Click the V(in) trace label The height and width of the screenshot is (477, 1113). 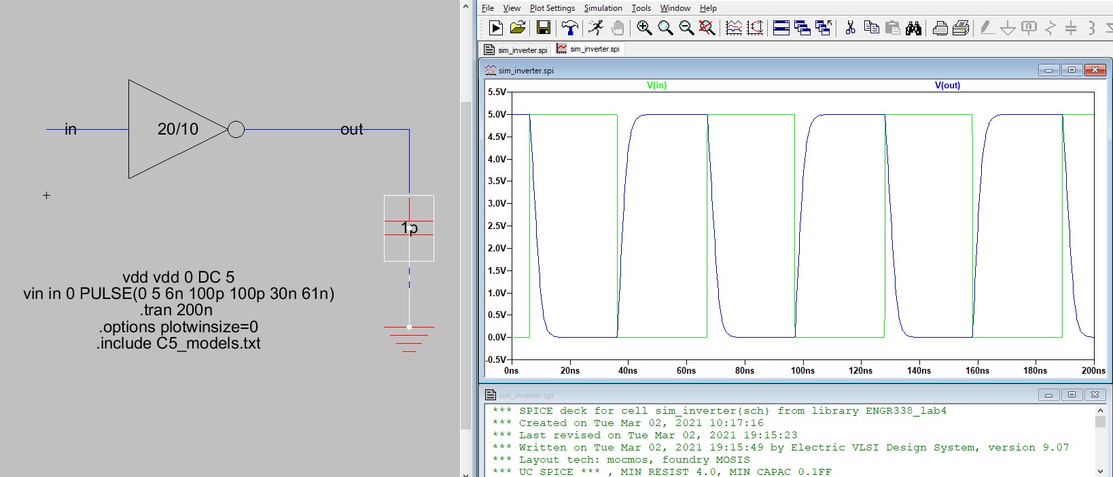656,86
